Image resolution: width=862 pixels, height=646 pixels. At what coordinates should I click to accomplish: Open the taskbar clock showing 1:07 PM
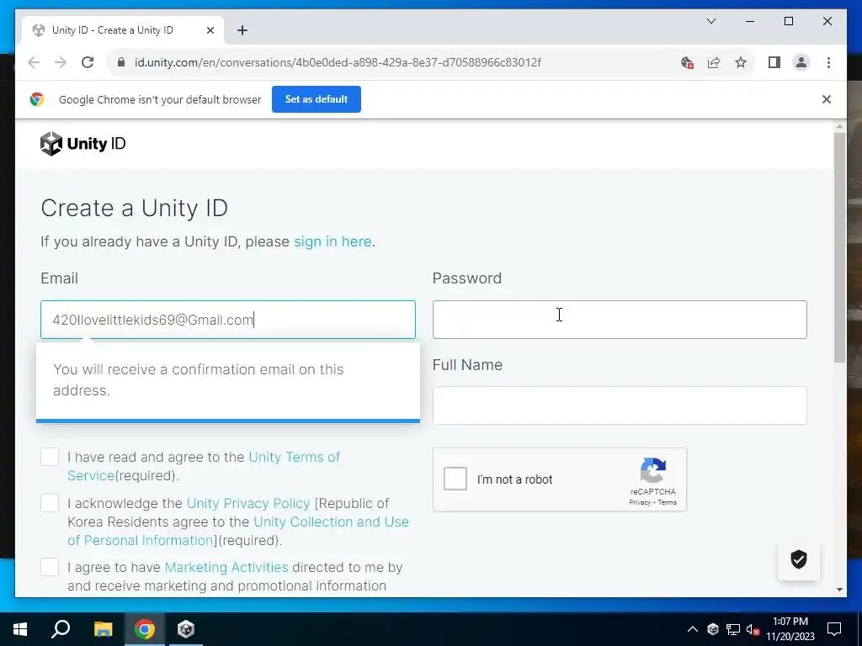coord(790,629)
